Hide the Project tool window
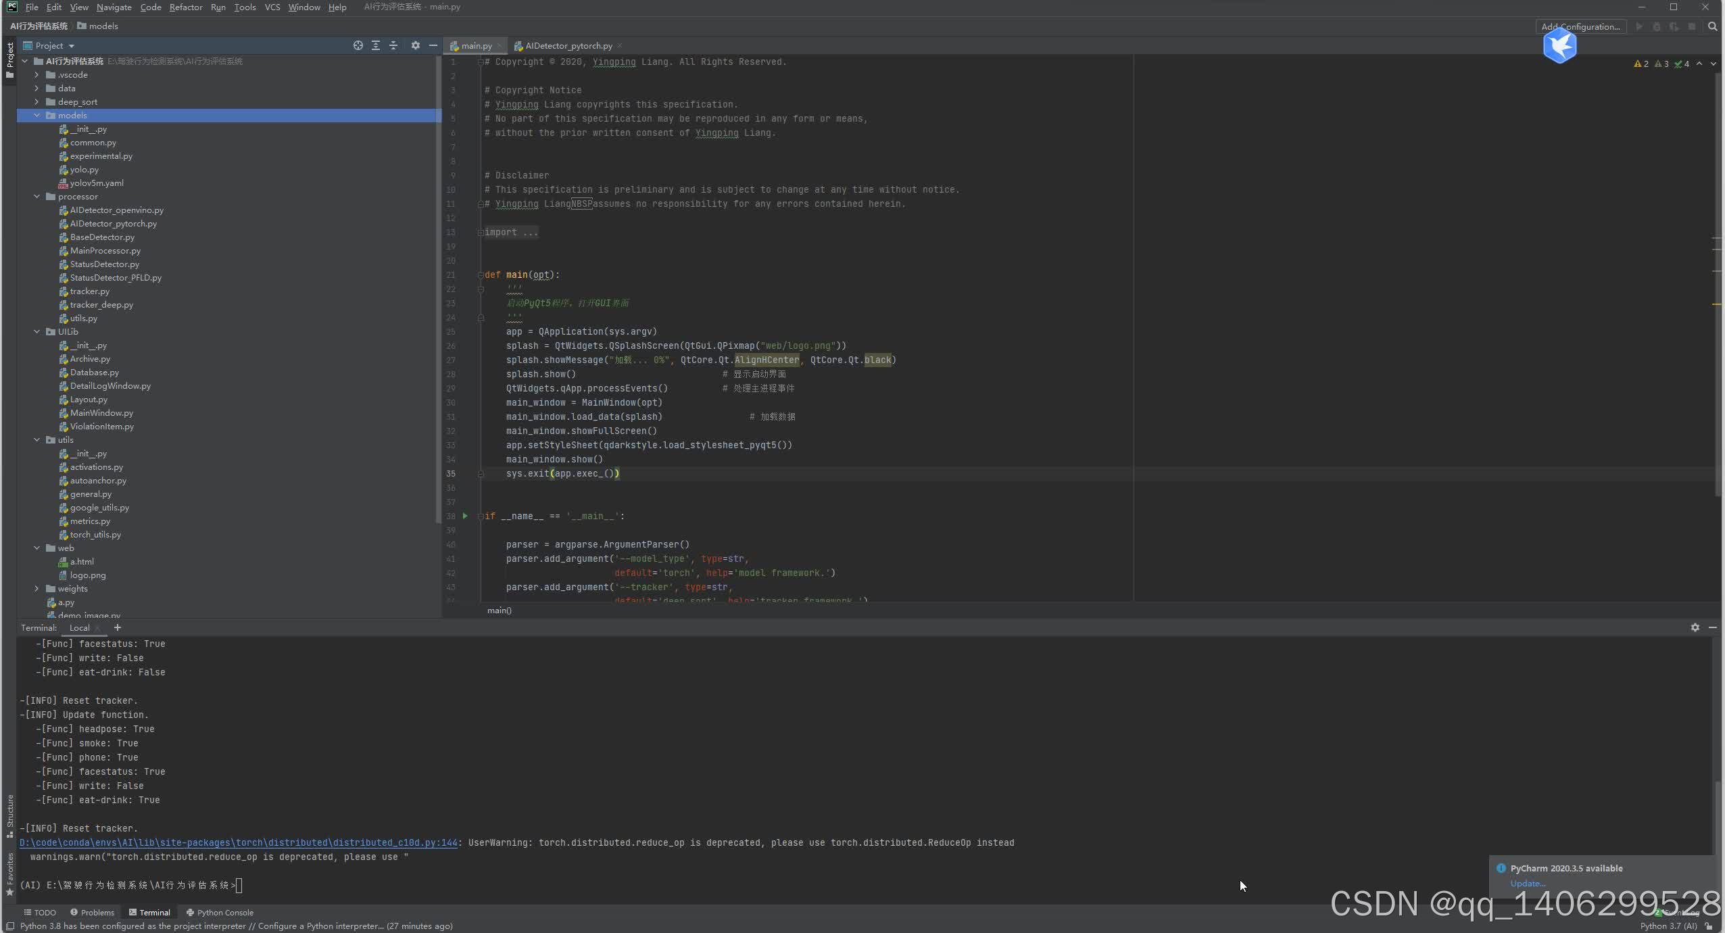This screenshot has height=933, width=1725. 433,45
